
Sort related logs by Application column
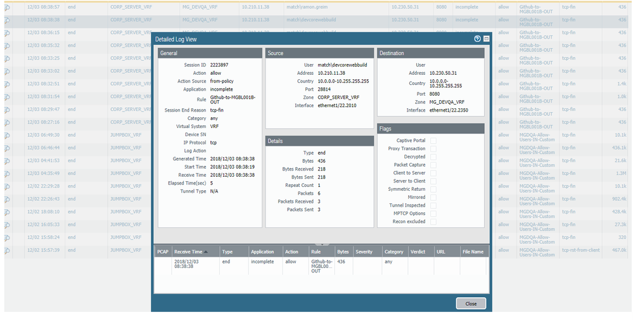(x=265, y=252)
